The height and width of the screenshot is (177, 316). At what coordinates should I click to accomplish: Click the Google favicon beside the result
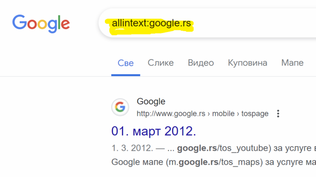tap(120, 107)
